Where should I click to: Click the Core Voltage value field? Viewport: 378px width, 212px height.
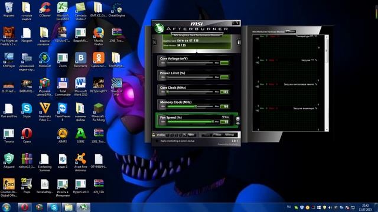(224, 63)
